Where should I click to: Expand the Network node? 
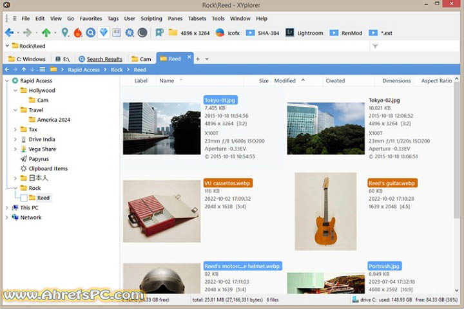7,218
